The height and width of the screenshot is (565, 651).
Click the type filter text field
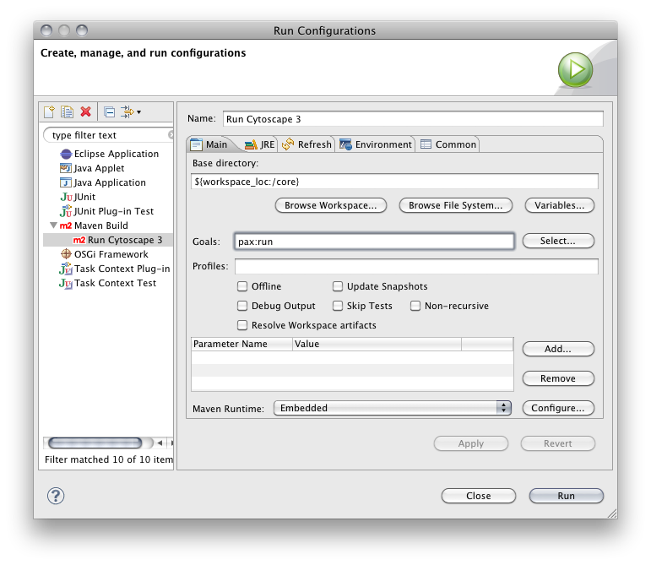point(108,135)
